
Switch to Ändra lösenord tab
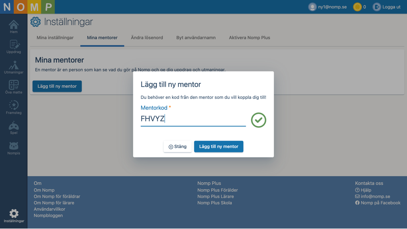coord(147,38)
